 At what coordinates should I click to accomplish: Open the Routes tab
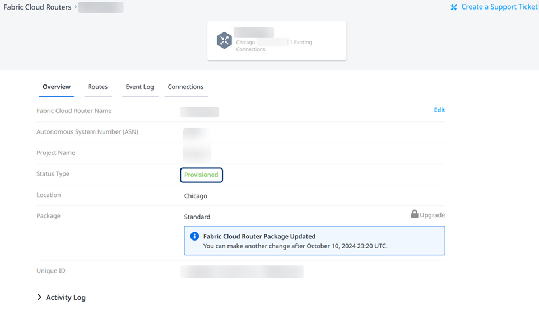[98, 87]
